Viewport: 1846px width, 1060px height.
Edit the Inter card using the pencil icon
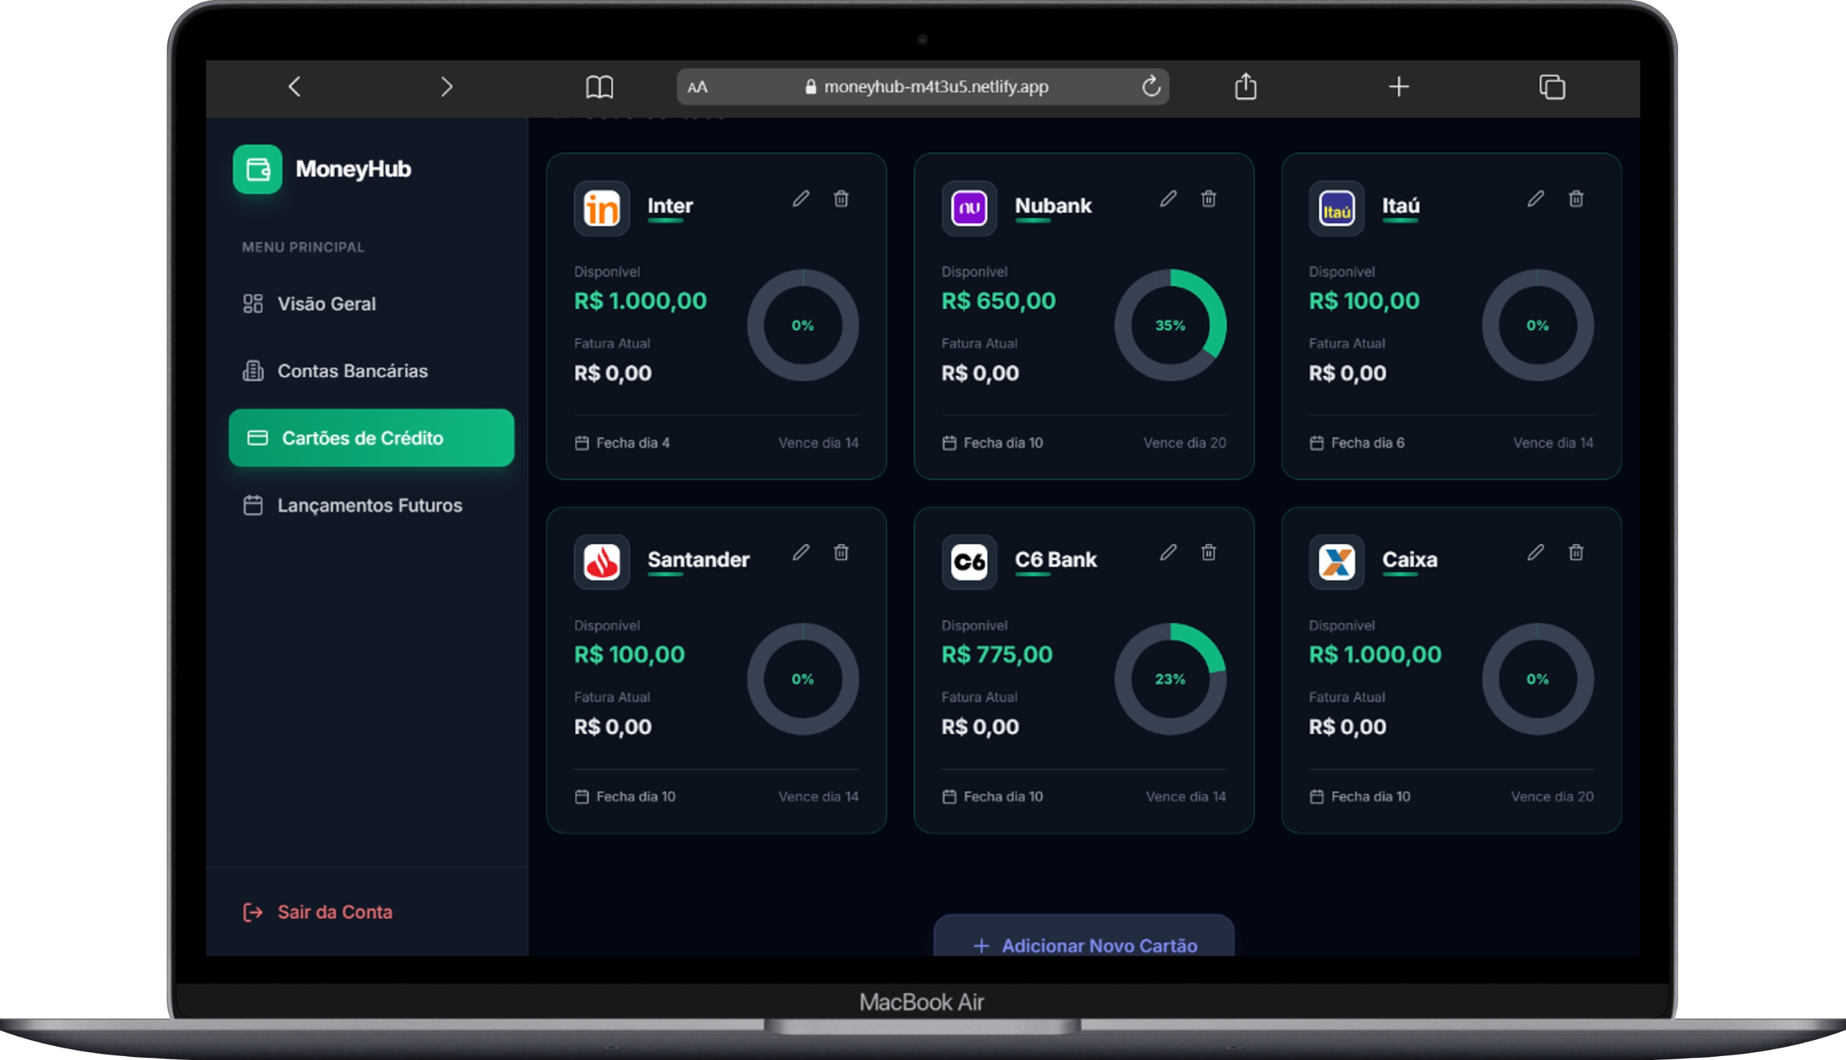(801, 198)
